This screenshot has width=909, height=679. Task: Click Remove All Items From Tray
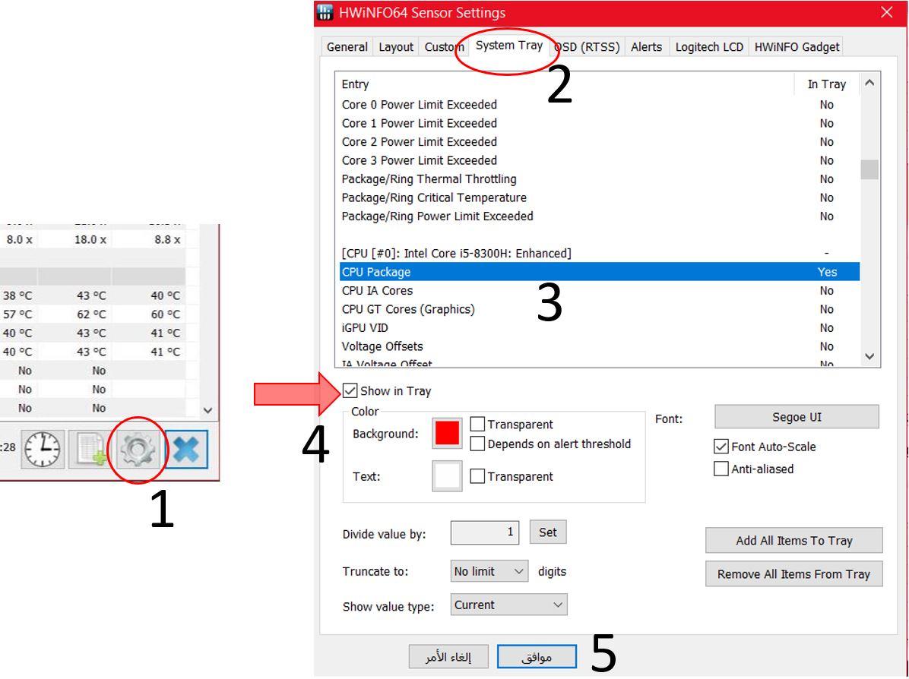point(793,574)
